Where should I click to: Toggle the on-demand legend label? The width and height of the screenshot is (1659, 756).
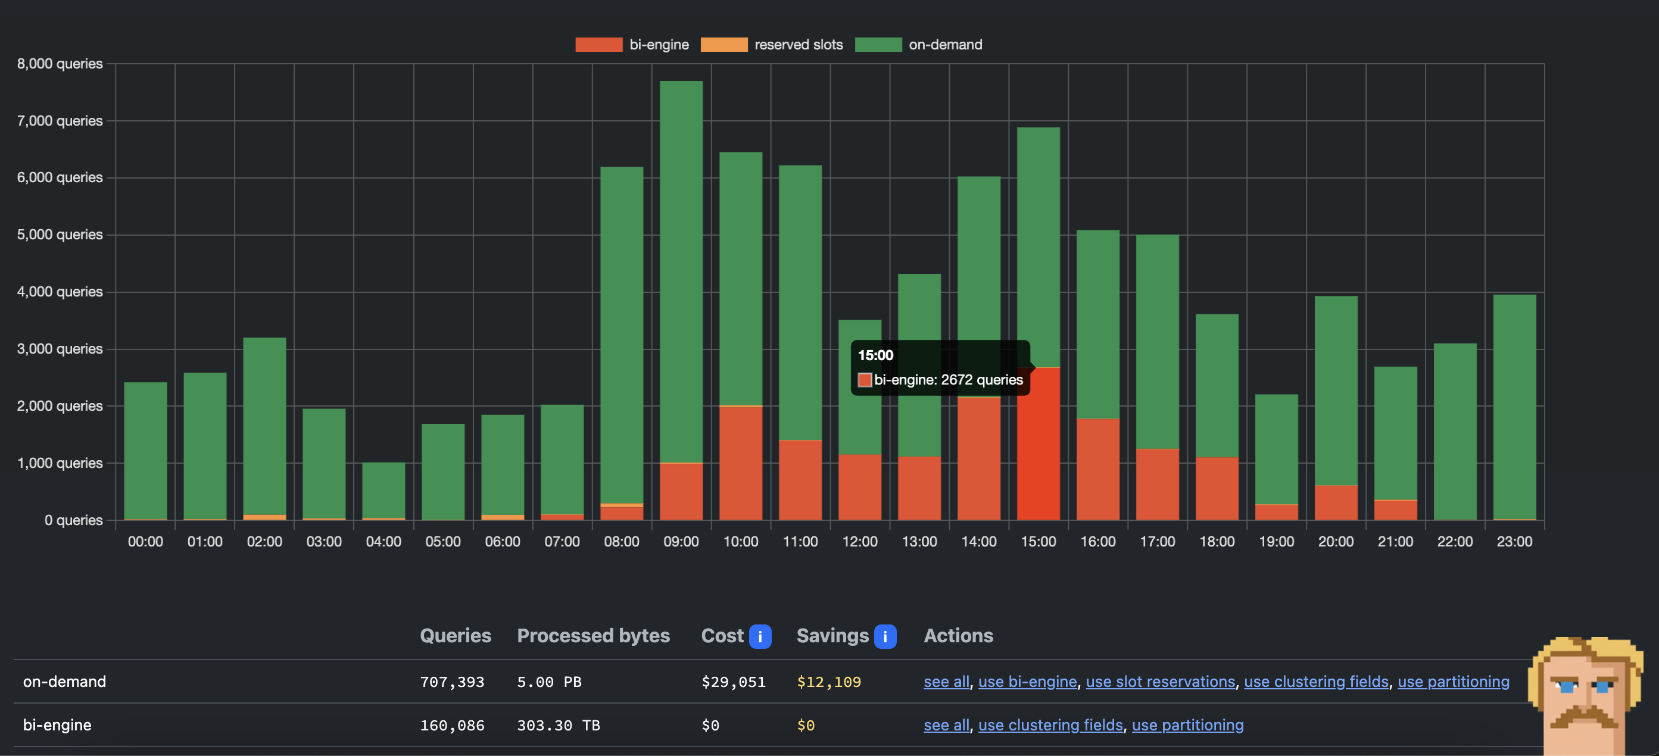[946, 45]
